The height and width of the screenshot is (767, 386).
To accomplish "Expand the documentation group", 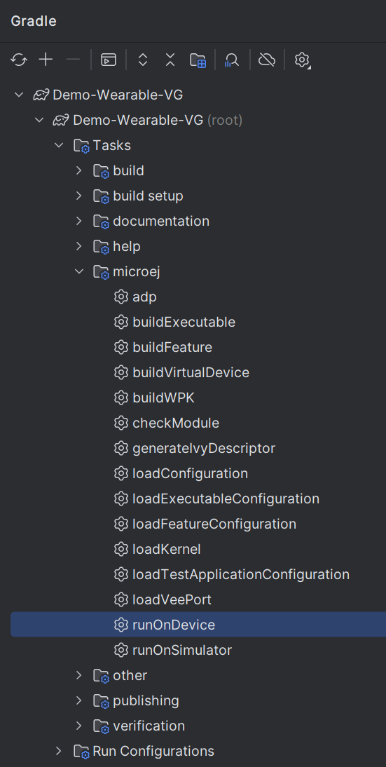I will [x=78, y=221].
